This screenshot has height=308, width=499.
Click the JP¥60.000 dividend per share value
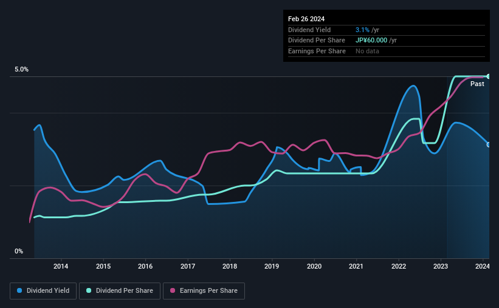(x=371, y=41)
